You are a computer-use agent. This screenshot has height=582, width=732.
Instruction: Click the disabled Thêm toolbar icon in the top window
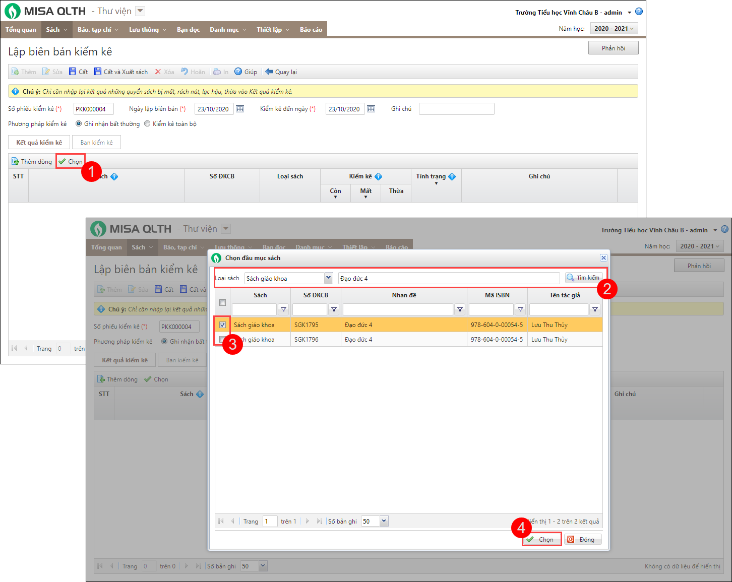click(16, 72)
